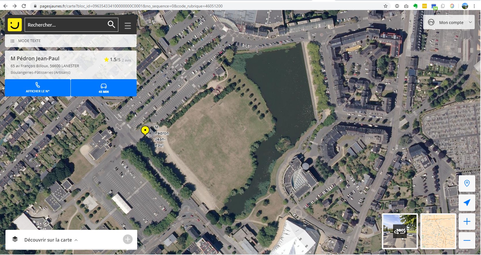Image resolution: width=481 pixels, height=255 pixels.
Task: Click the location pin button on the map controls
Action: 467,183
